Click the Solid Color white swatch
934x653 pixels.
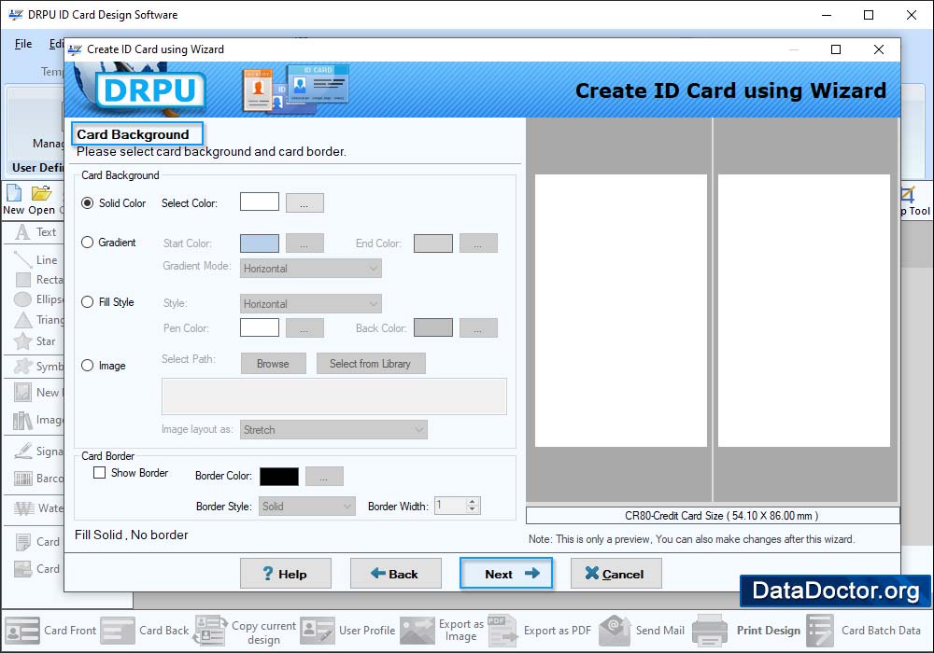click(259, 201)
